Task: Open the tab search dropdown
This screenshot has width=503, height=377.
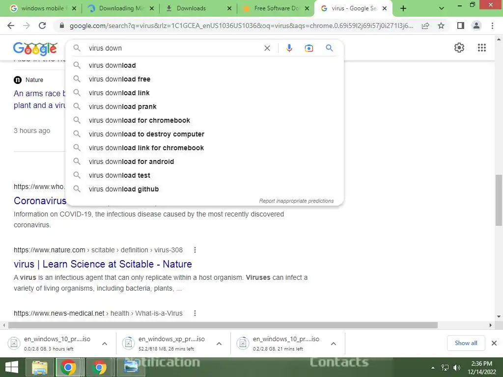Action: pos(442,8)
